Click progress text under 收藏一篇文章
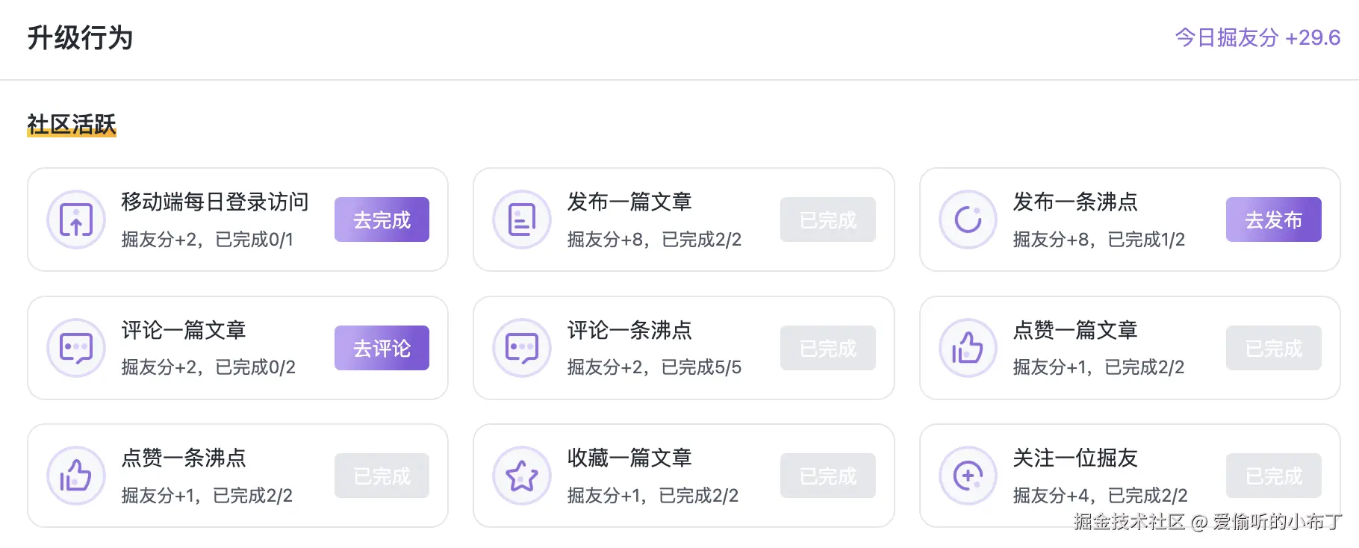The height and width of the screenshot is (548, 1359). 653,495
